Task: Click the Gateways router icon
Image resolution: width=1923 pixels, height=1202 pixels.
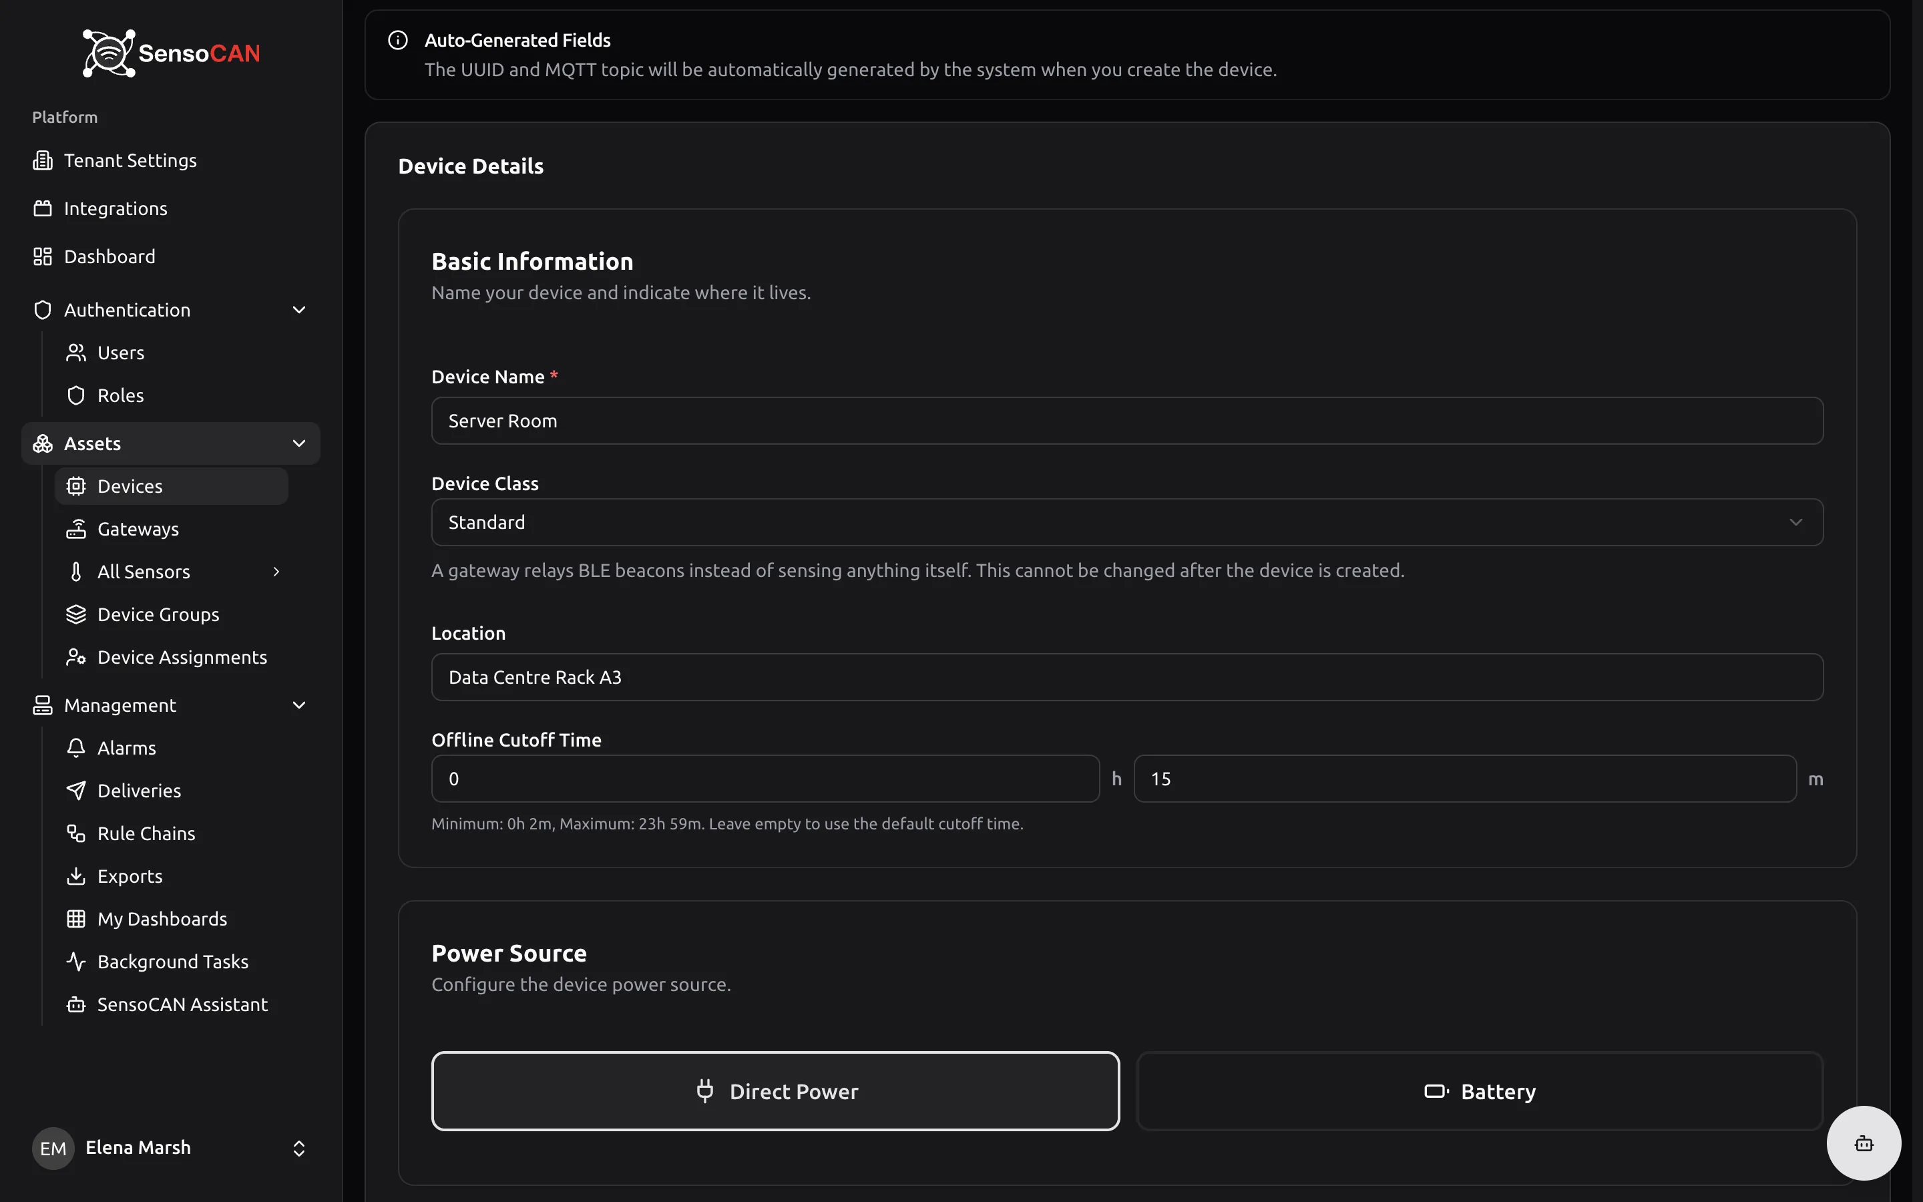Action: (x=75, y=530)
